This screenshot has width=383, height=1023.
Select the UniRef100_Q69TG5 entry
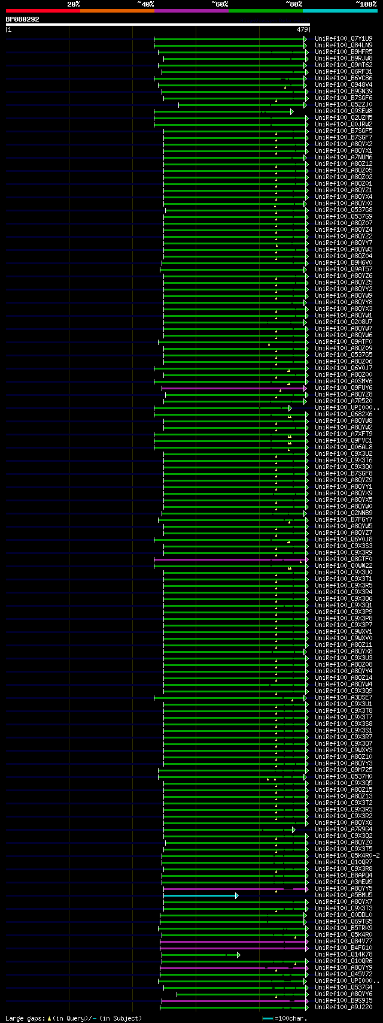[344, 921]
